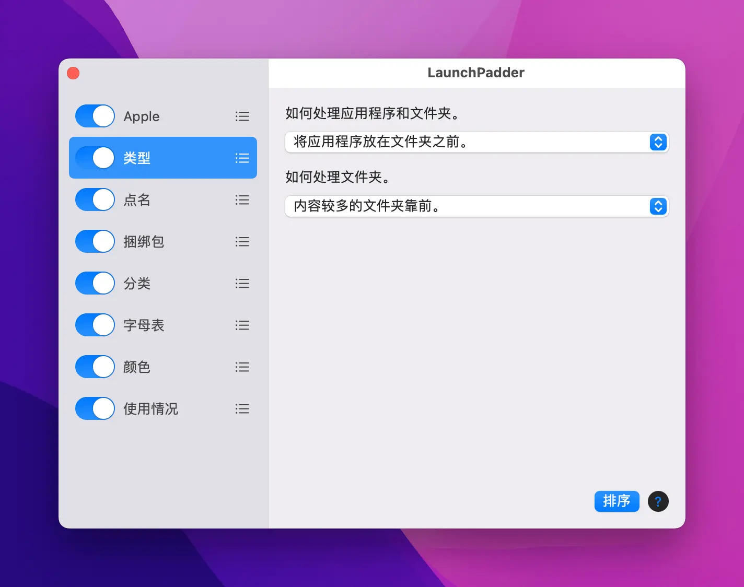Click the reorder handle icon beside 使用情况
The height and width of the screenshot is (587, 744).
(242, 409)
